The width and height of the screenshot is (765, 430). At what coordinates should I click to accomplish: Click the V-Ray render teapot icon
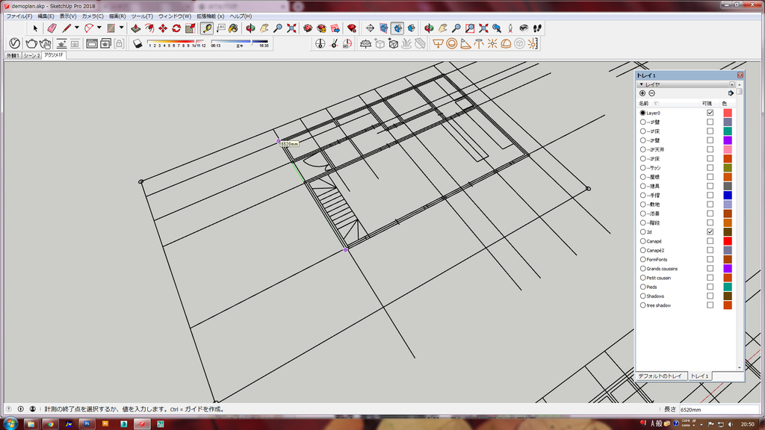31,43
